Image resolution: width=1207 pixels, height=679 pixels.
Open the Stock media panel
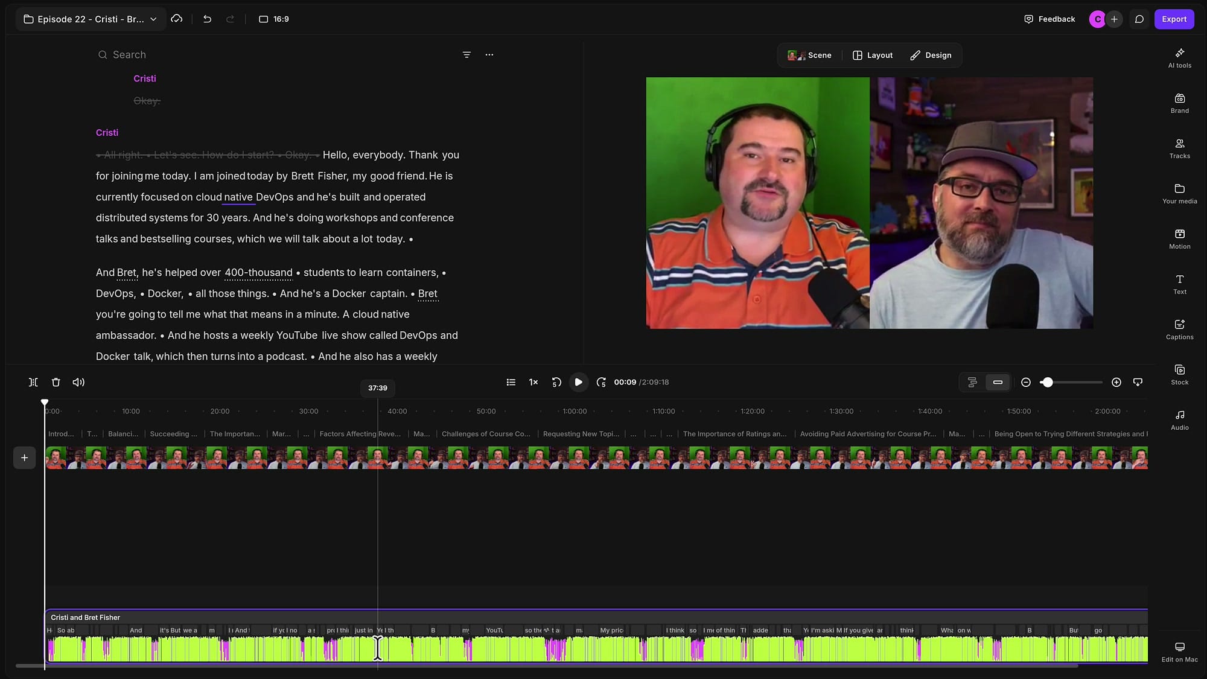[x=1179, y=375]
